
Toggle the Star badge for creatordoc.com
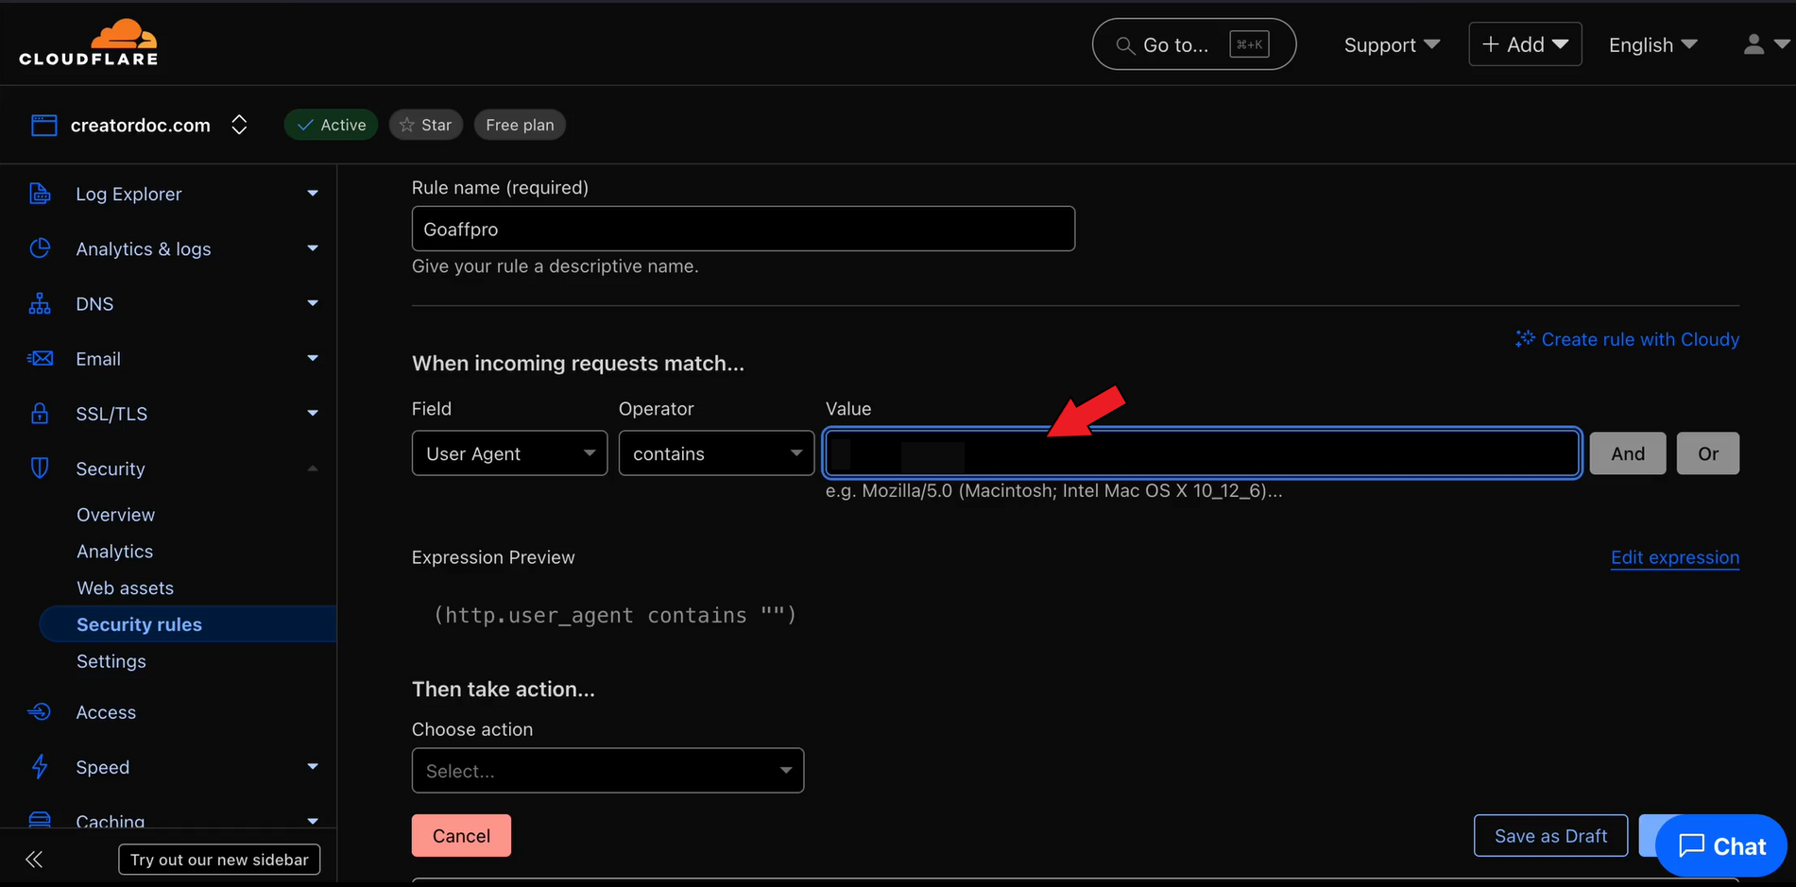[x=425, y=125]
